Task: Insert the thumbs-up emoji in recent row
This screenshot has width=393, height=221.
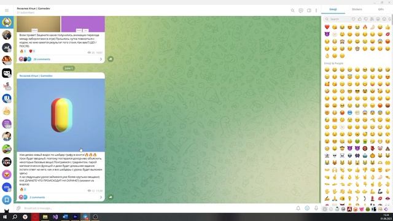Action: (x=387, y=27)
